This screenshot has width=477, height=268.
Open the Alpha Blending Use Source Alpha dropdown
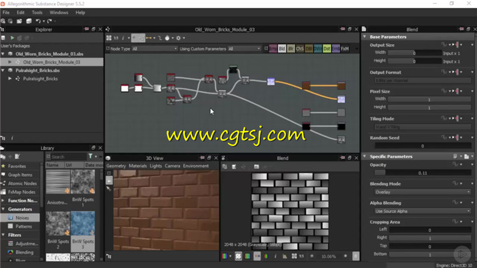click(423, 211)
